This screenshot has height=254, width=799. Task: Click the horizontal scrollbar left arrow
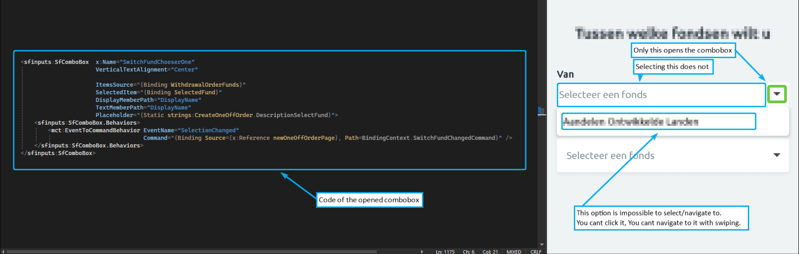(3, 251)
